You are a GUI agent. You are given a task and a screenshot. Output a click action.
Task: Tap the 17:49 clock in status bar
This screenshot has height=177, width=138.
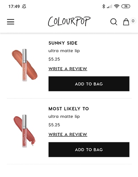pos(14,6)
